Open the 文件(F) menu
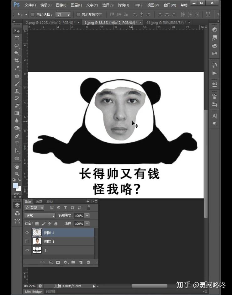 pyautogui.click(x=30, y=5)
